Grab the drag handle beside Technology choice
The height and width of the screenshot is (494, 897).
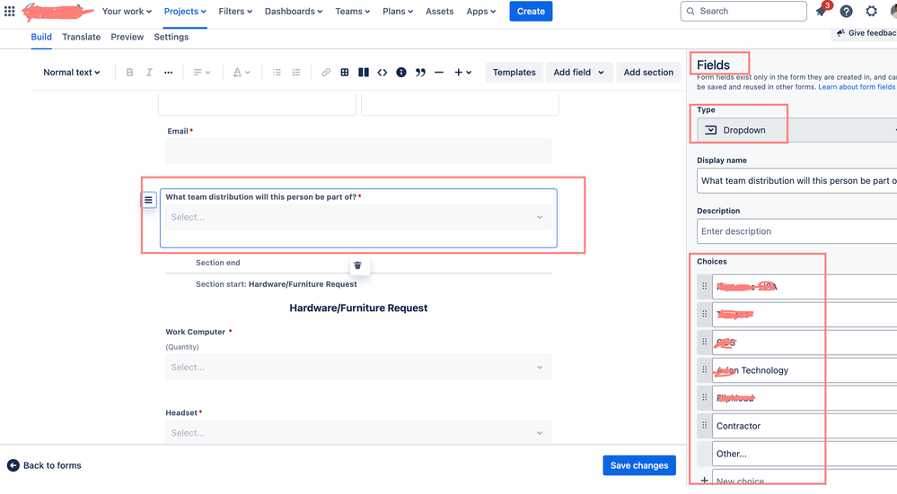[x=704, y=370]
